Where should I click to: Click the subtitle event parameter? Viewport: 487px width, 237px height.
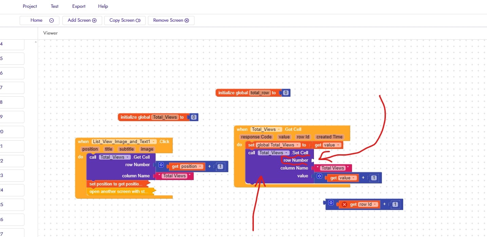point(127,149)
